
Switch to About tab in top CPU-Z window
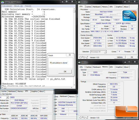click(126, 7)
